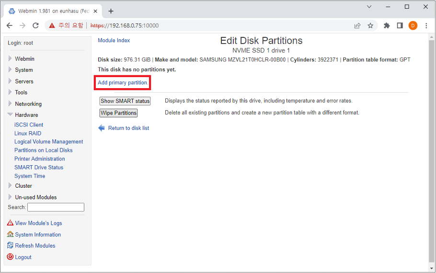Click the share page icon in address bar
Image resolution: width=436 pixels, height=273 pixels.
coord(357,25)
